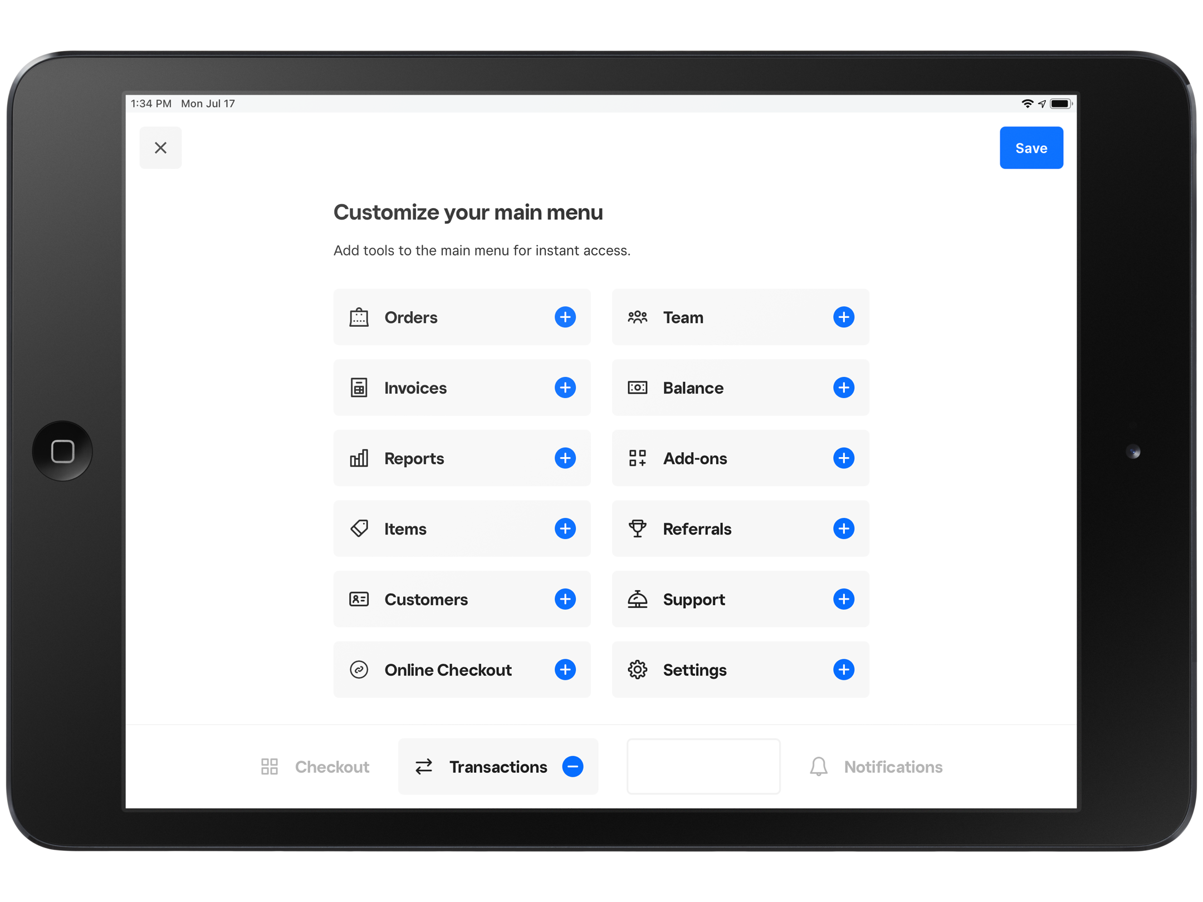Click the Items tag icon
The height and width of the screenshot is (902, 1203).
point(359,528)
